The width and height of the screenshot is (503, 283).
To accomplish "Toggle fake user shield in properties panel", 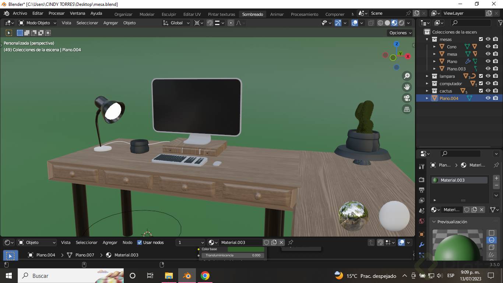I will click(x=467, y=210).
